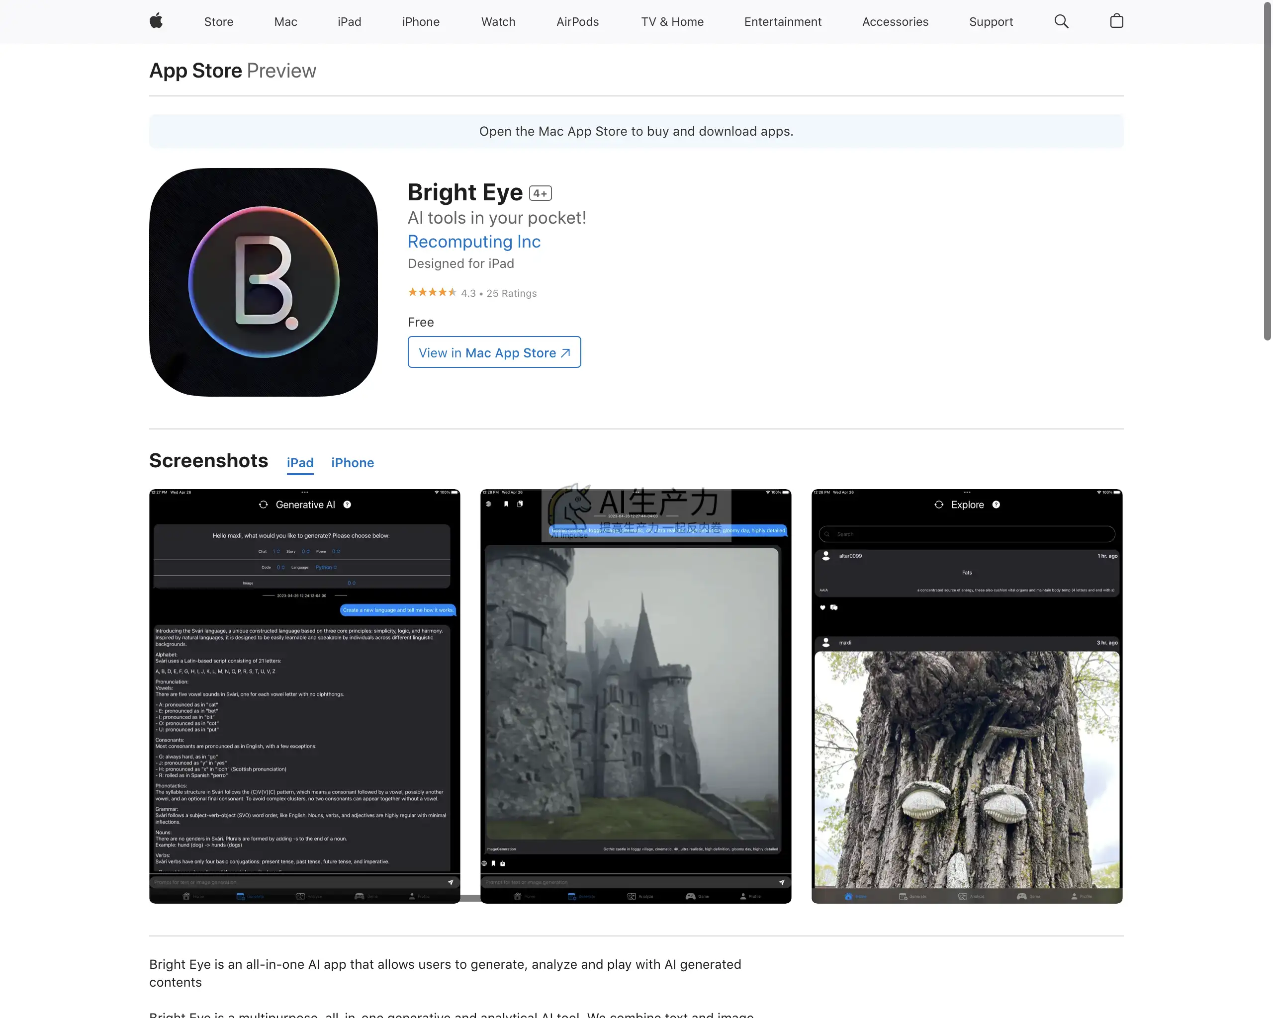Open the search magnifier icon
This screenshot has height=1018, width=1273.
1061,22
